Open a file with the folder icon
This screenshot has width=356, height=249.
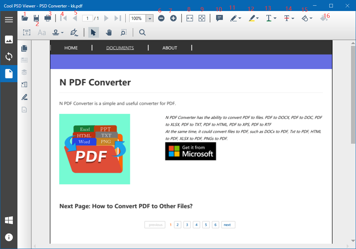[25, 18]
